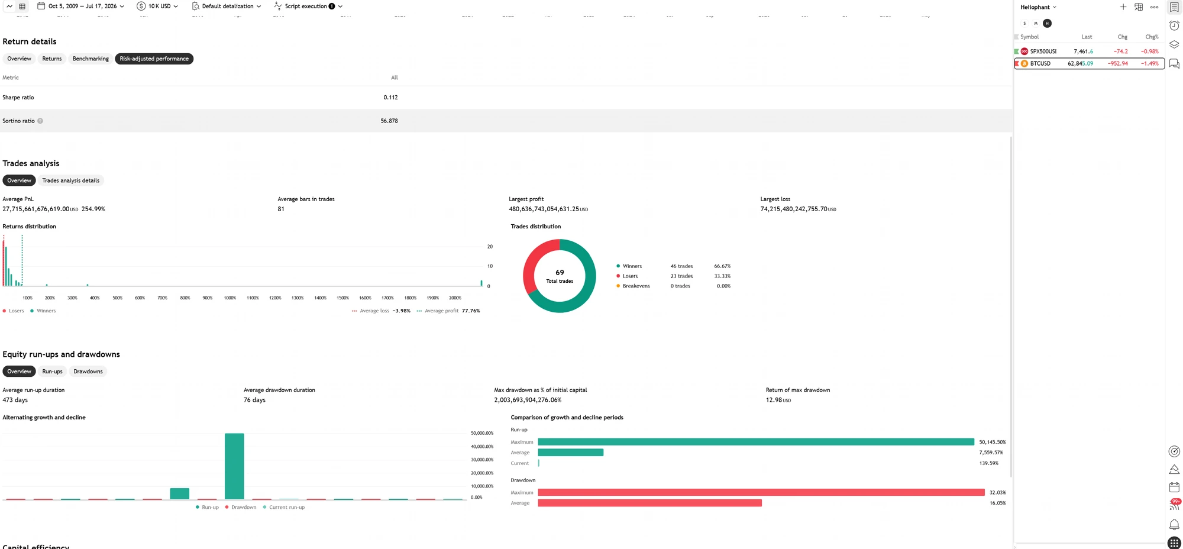
Task: Click the Maximum run-up bar 50,145.50%
Action: pyautogui.click(x=756, y=442)
